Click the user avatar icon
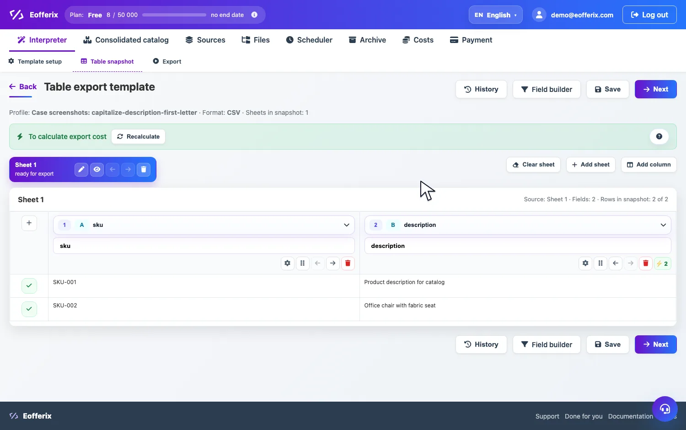 point(539,15)
